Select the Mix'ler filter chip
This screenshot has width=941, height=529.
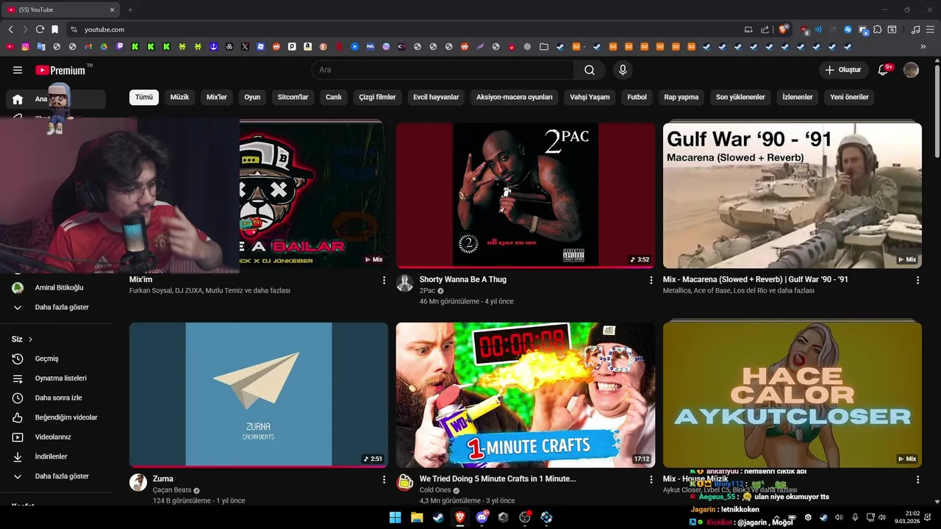coord(217,97)
